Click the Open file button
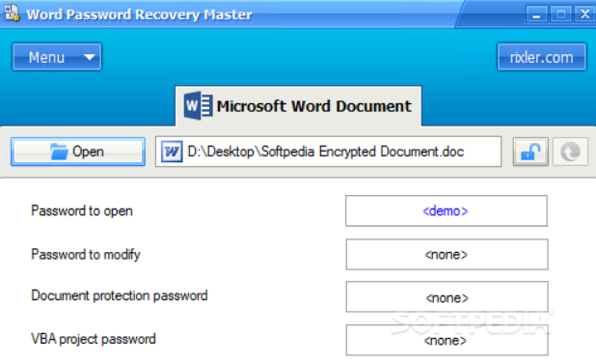596x363 pixels. [x=78, y=152]
